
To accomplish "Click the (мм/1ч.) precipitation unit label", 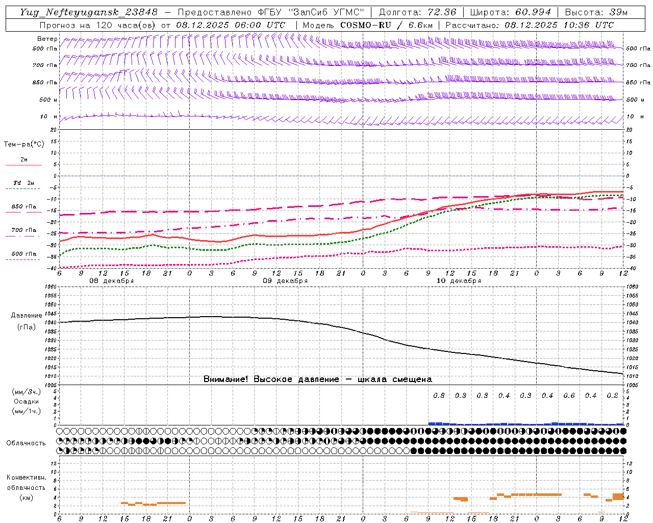I will [27, 411].
